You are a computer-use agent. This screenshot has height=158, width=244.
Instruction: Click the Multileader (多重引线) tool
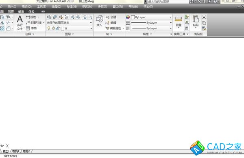pyautogui.click(x=34, y=23)
